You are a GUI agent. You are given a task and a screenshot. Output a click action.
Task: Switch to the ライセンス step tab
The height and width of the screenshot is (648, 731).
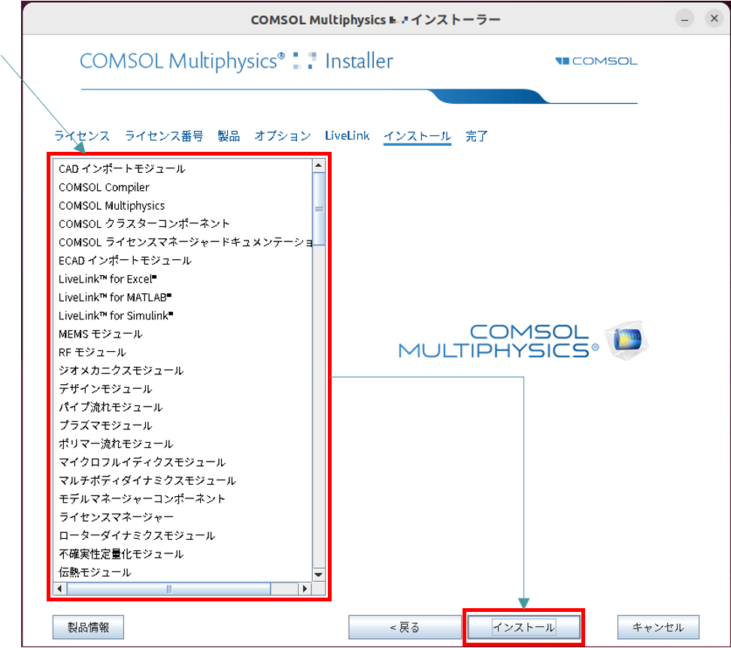point(82,136)
